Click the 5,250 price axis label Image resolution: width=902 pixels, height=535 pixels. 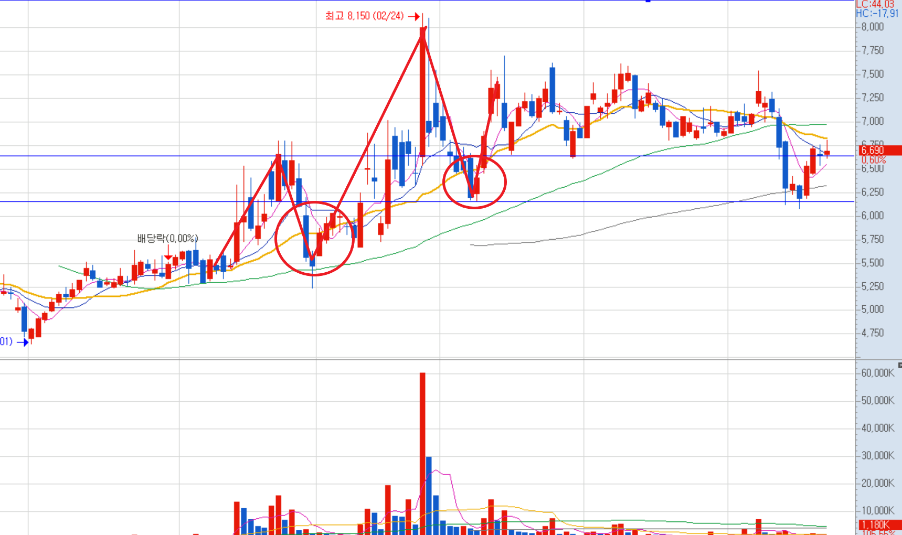click(873, 287)
